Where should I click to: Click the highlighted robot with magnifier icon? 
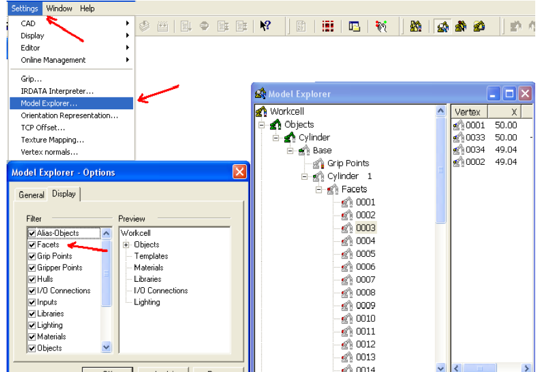click(x=443, y=26)
